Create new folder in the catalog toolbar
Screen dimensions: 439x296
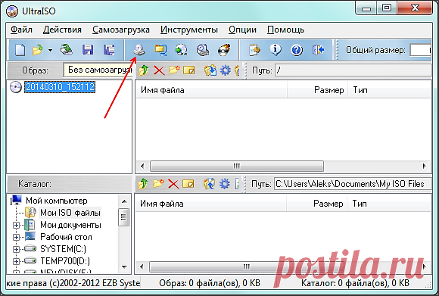158,184
